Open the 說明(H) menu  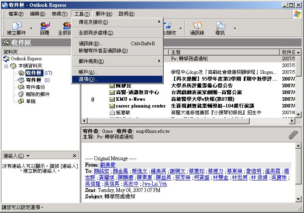(x=126, y=14)
